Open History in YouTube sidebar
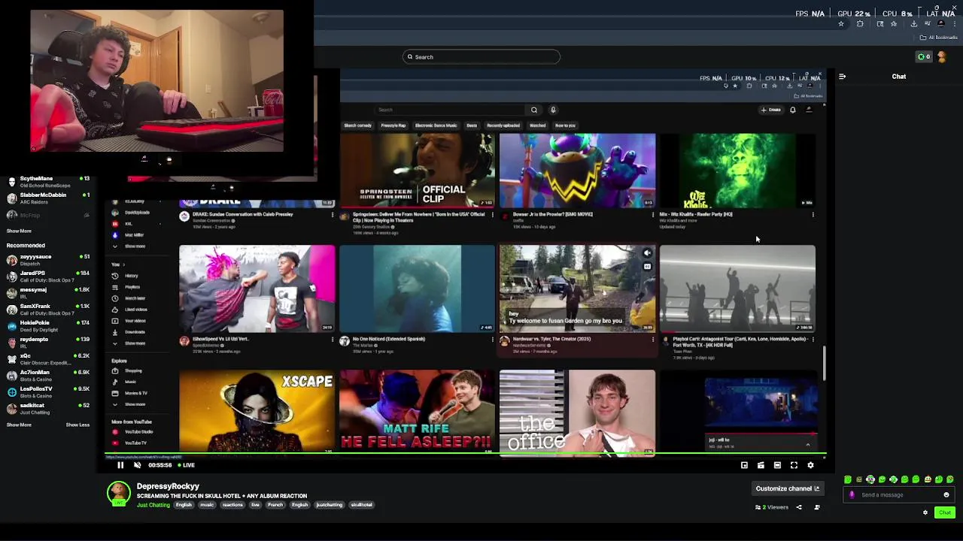This screenshot has width=963, height=541. coord(131,276)
